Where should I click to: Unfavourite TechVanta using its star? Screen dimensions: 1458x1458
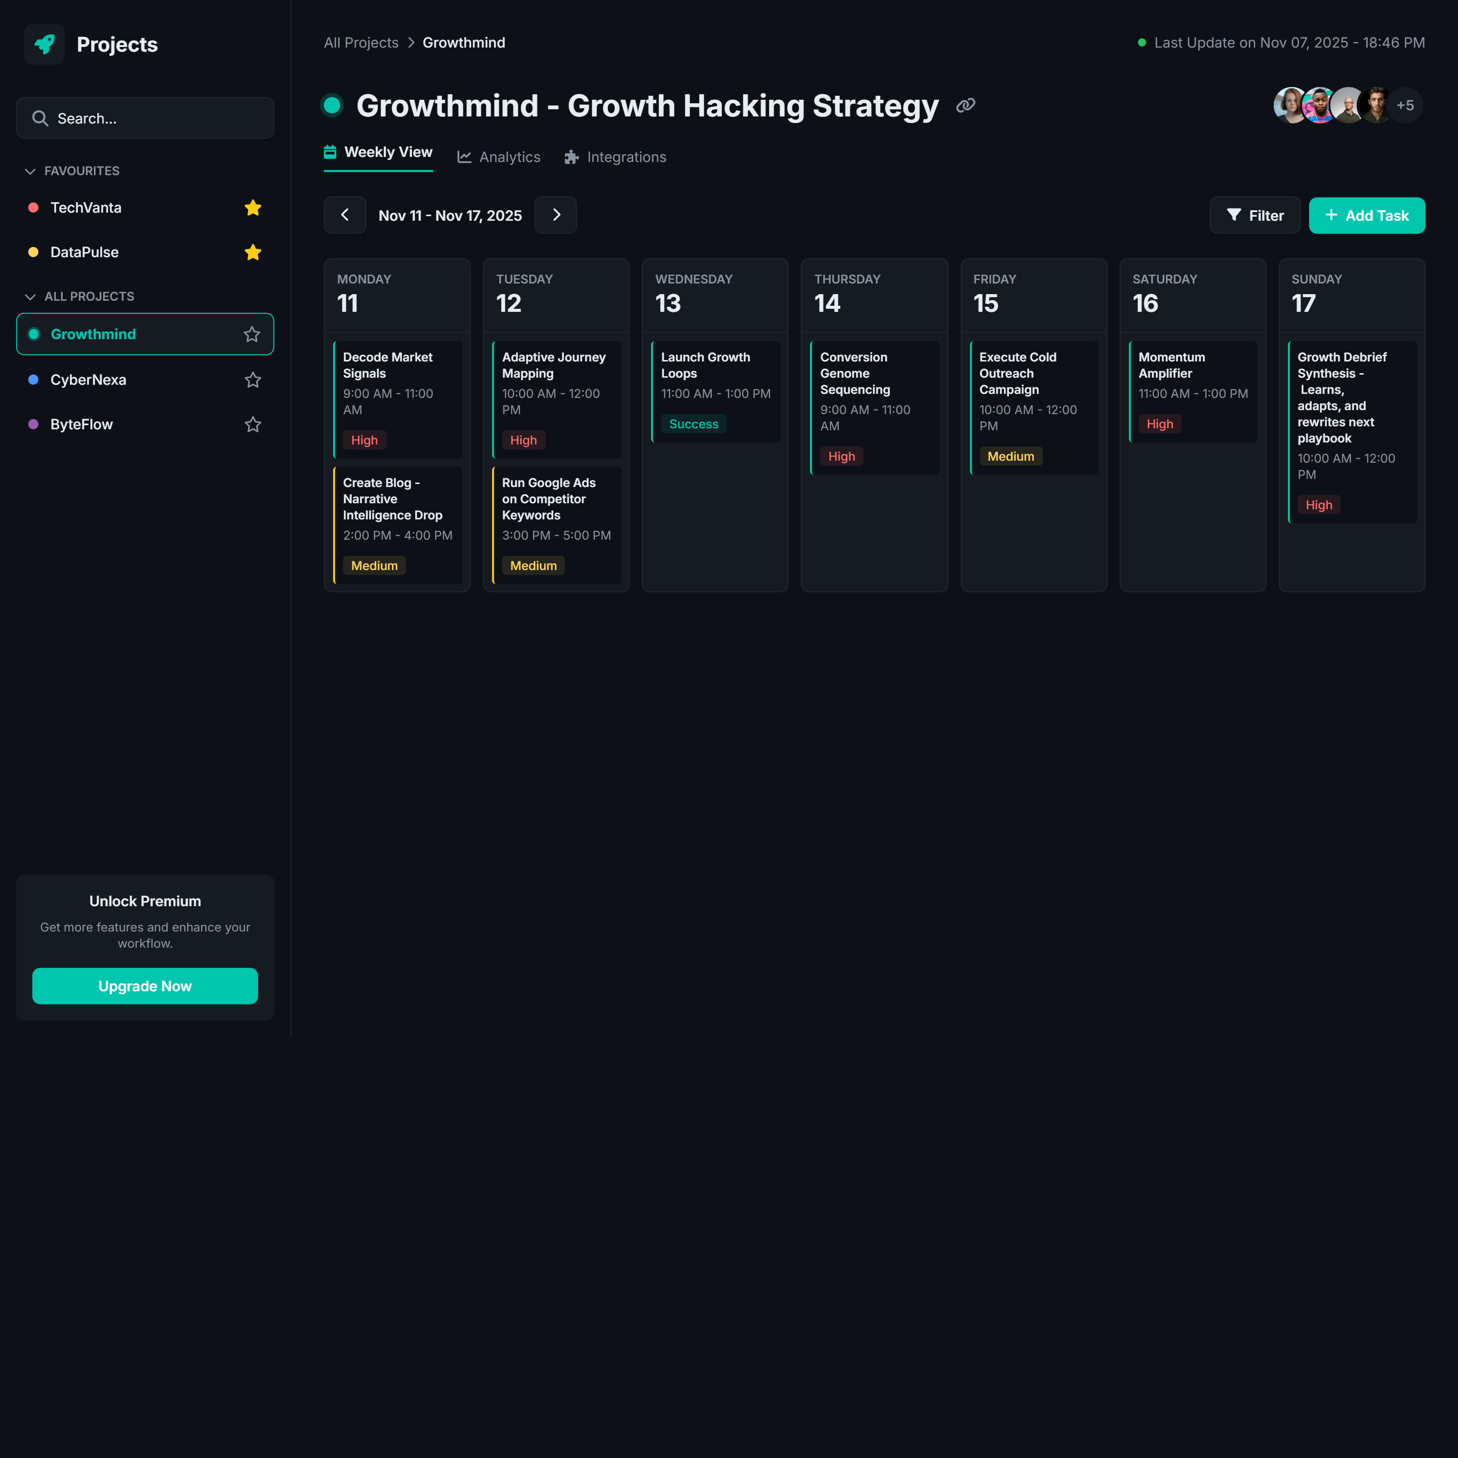(253, 208)
